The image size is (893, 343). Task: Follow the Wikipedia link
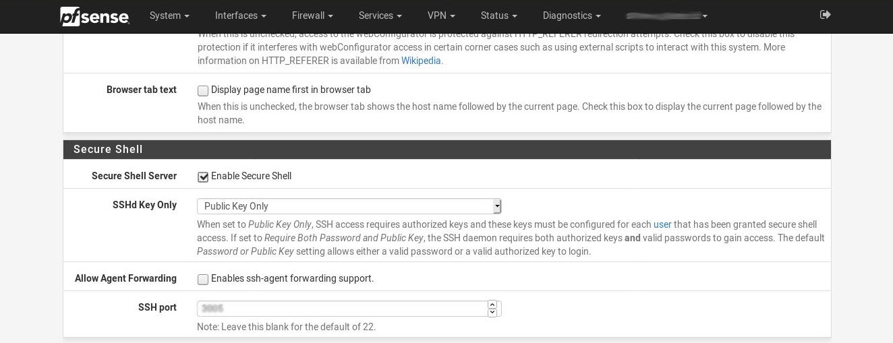(x=421, y=61)
